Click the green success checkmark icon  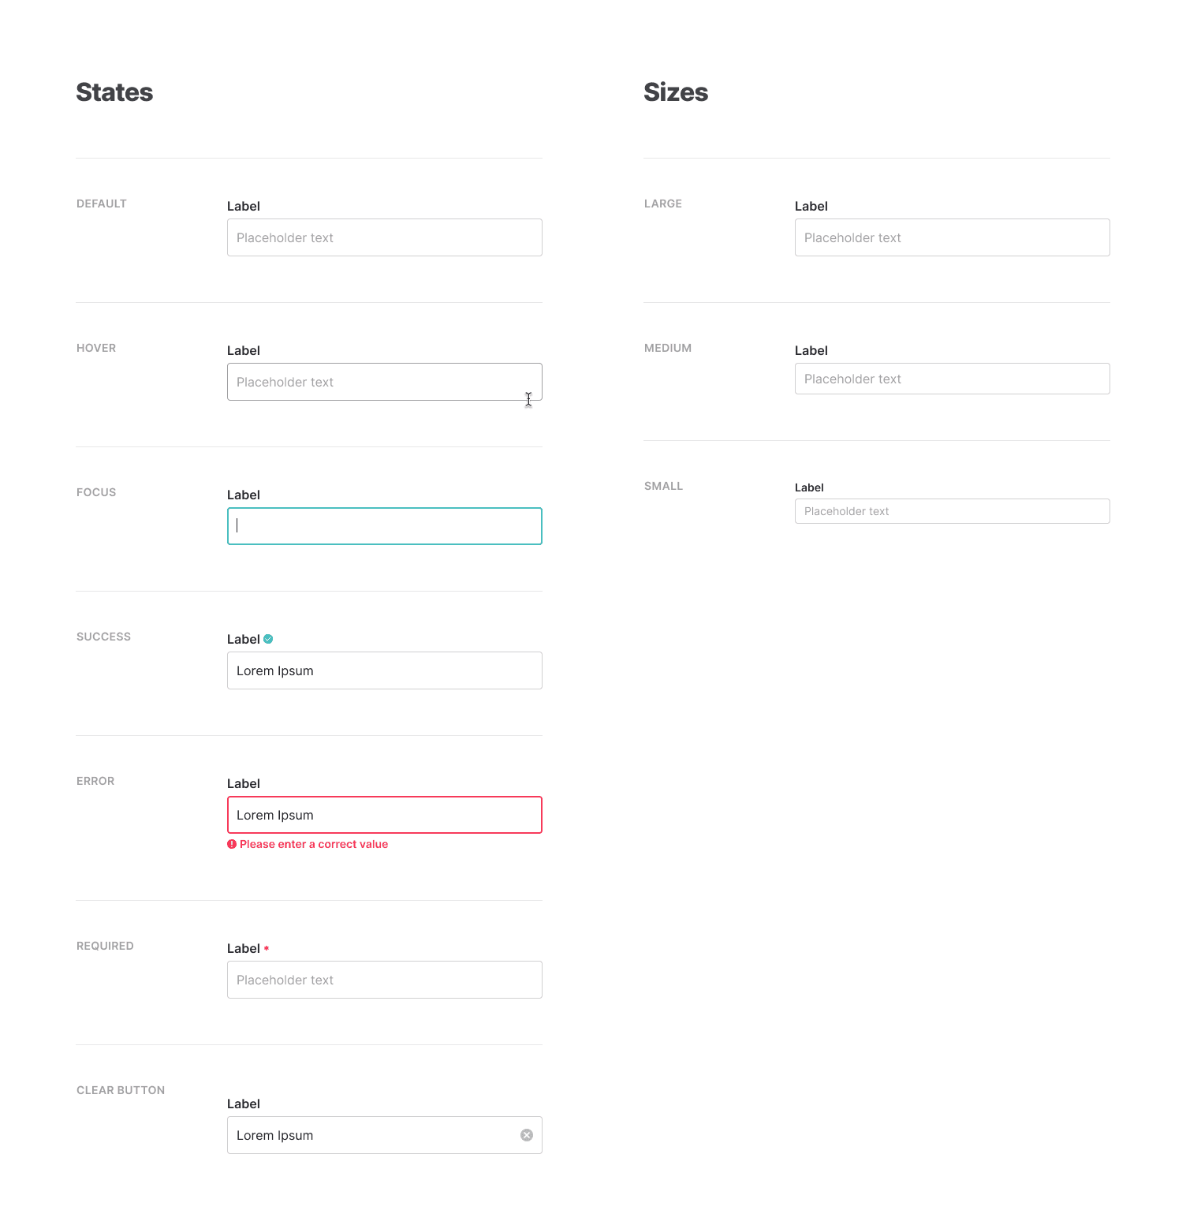pos(268,639)
